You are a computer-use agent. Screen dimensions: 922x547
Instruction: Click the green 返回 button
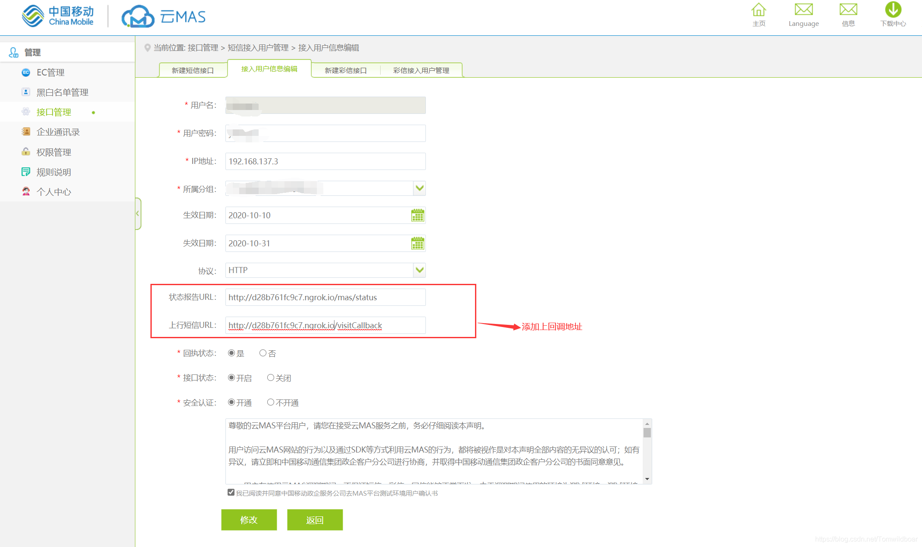[315, 520]
